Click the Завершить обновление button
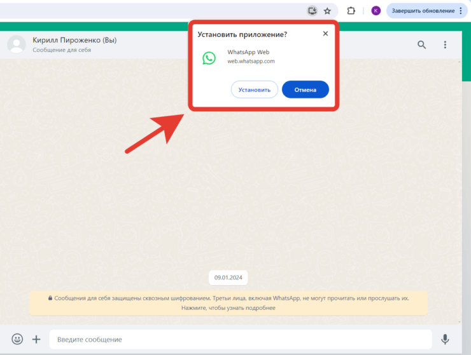The width and height of the screenshot is (471, 355). tap(423, 11)
